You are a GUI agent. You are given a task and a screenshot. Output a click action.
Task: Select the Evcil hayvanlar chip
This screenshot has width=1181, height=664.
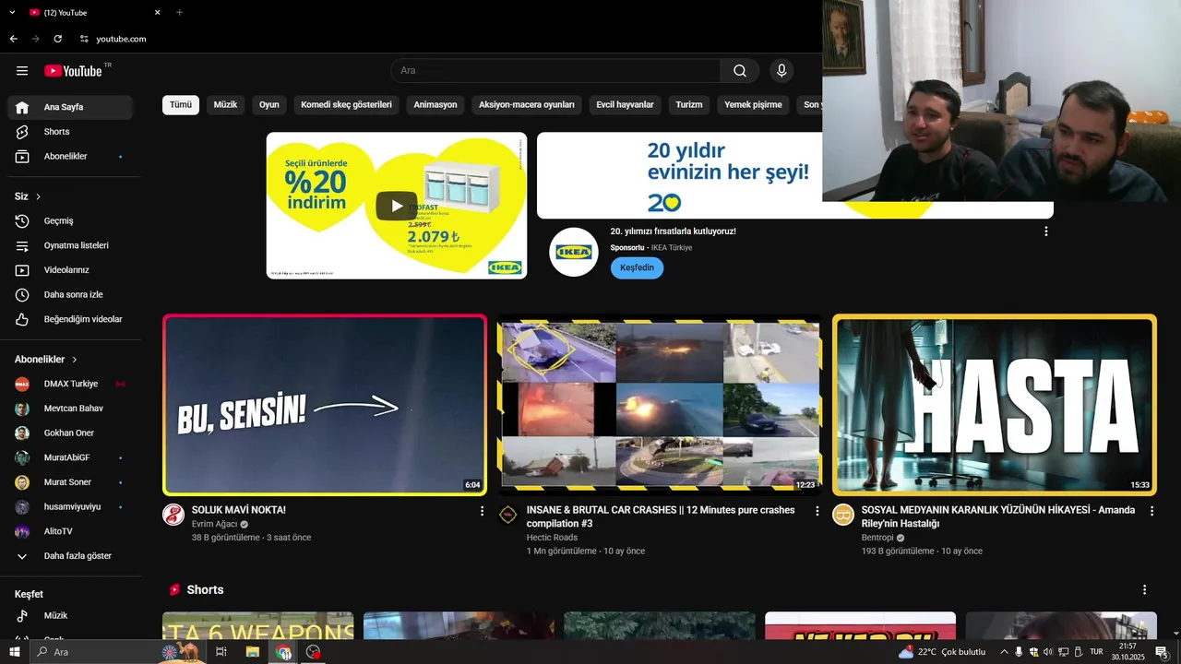625,105
